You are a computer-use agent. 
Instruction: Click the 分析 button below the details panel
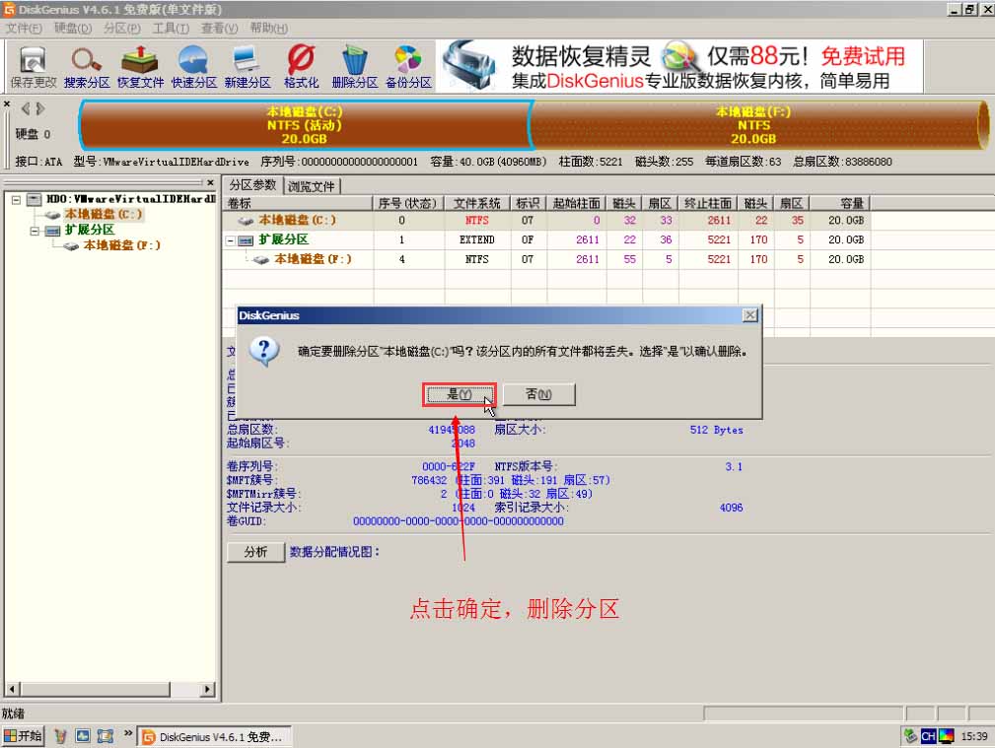pyautogui.click(x=255, y=552)
